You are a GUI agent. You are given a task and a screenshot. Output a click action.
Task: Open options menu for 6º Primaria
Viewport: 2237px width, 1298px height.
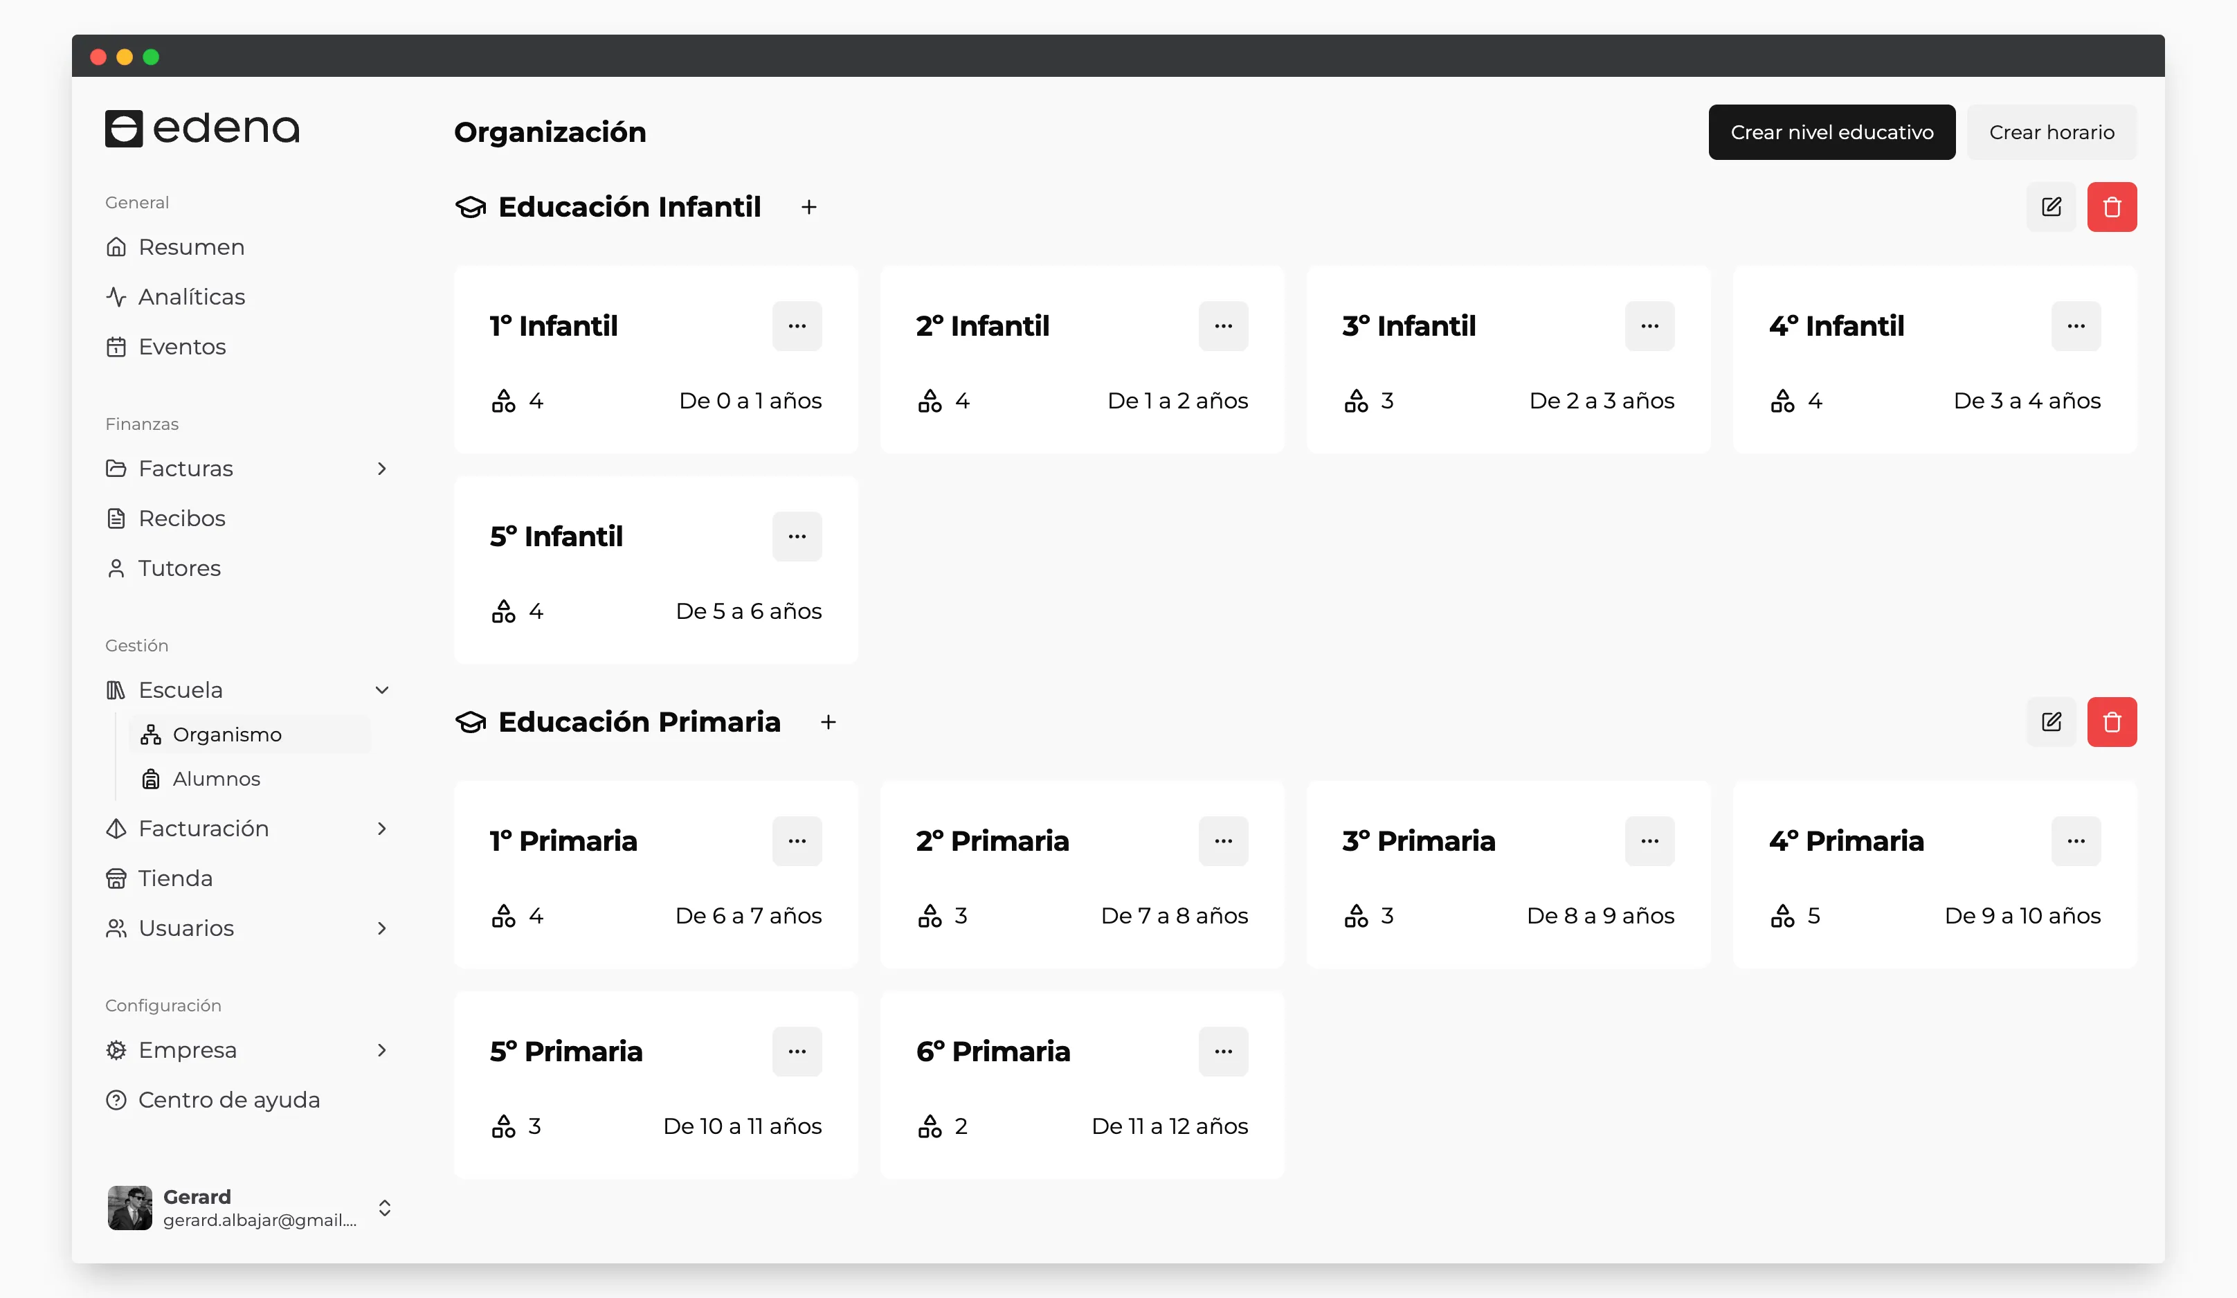click(1223, 1051)
